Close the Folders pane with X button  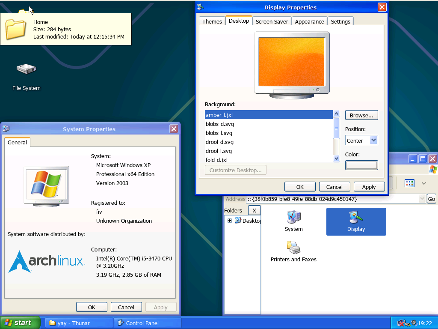pyautogui.click(x=254, y=210)
